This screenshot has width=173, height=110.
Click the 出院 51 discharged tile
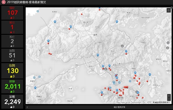point(12,55)
